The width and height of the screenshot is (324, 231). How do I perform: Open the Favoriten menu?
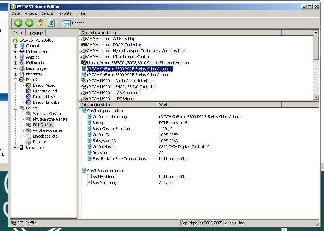tap(65, 13)
